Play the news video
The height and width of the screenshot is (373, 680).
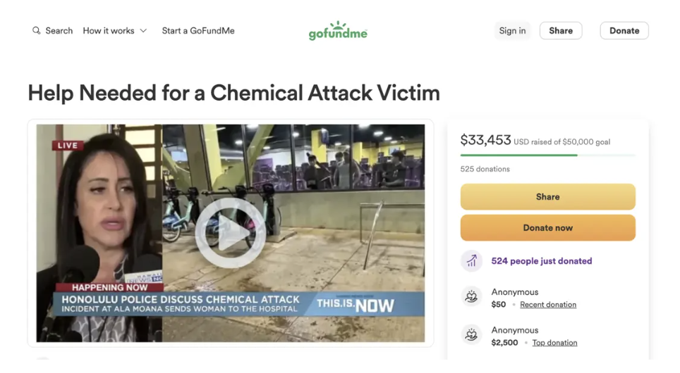pyautogui.click(x=230, y=233)
